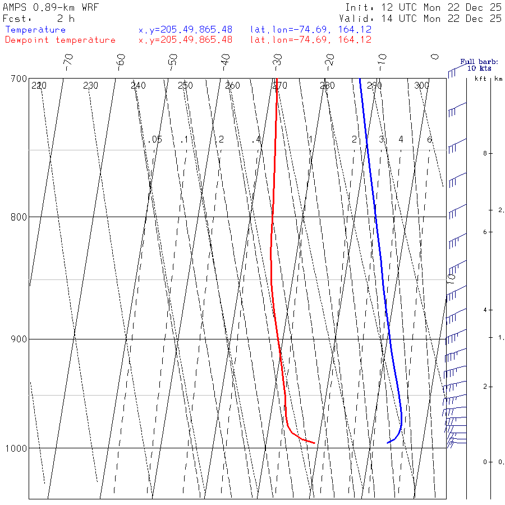The height and width of the screenshot is (505, 505).
Task: Click the -10 temperature axis label
Action: pyautogui.click(x=382, y=62)
